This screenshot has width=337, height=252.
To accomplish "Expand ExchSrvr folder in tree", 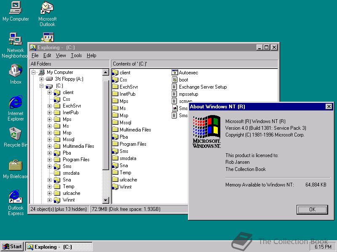I will [x=49, y=106].
